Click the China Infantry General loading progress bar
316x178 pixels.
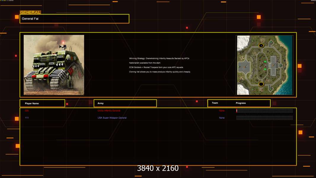[265, 110]
